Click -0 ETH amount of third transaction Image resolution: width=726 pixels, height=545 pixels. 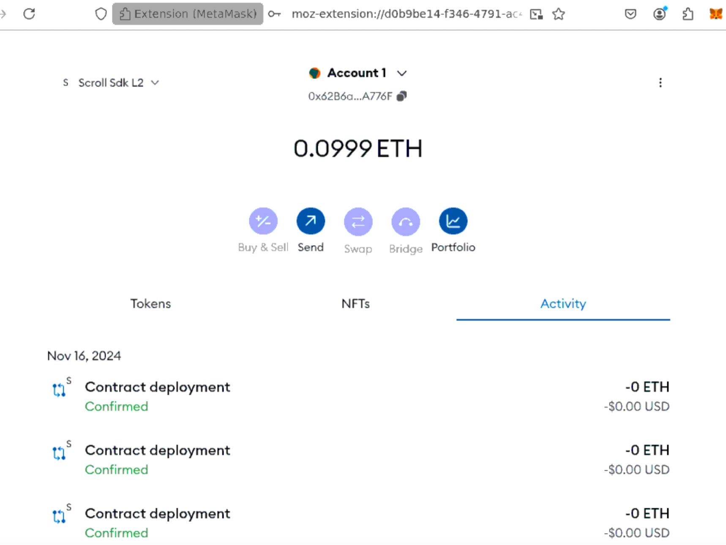pyautogui.click(x=647, y=514)
